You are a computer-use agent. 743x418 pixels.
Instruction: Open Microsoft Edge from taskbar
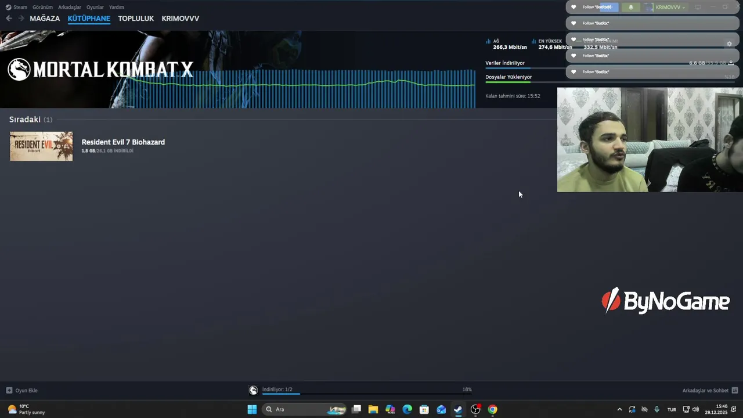pos(407,409)
